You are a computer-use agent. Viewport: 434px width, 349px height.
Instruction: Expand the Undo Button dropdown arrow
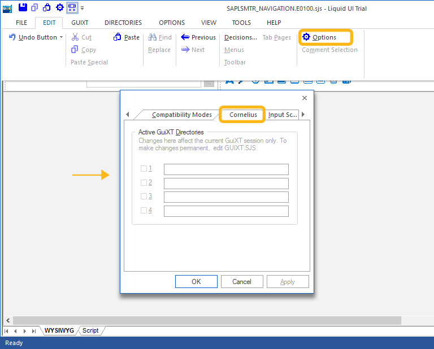tap(61, 37)
